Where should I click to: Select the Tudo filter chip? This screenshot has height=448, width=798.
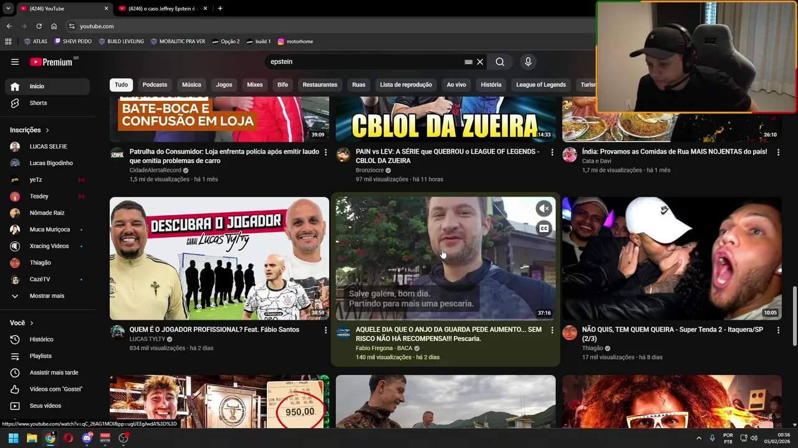pos(121,85)
